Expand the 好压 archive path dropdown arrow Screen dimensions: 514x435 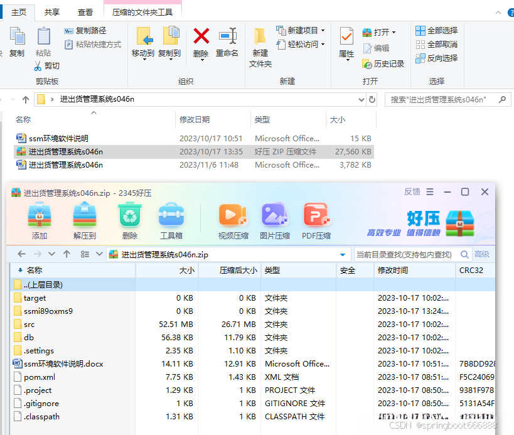tap(343, 255)
